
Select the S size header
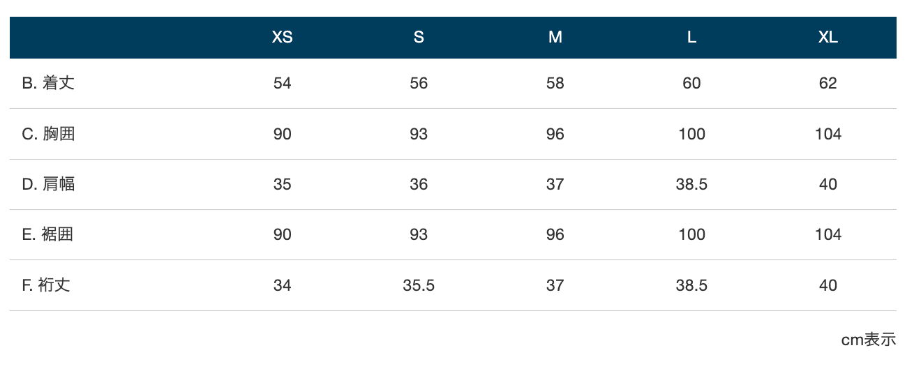click(x=419, y=38)
